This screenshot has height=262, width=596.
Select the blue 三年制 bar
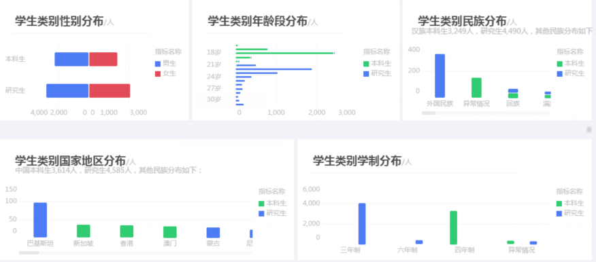pyautogui.click(x=362, y=224)
